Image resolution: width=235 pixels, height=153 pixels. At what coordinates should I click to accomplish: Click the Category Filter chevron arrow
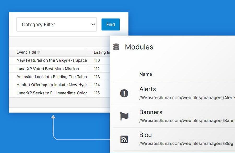click(93, 25)
